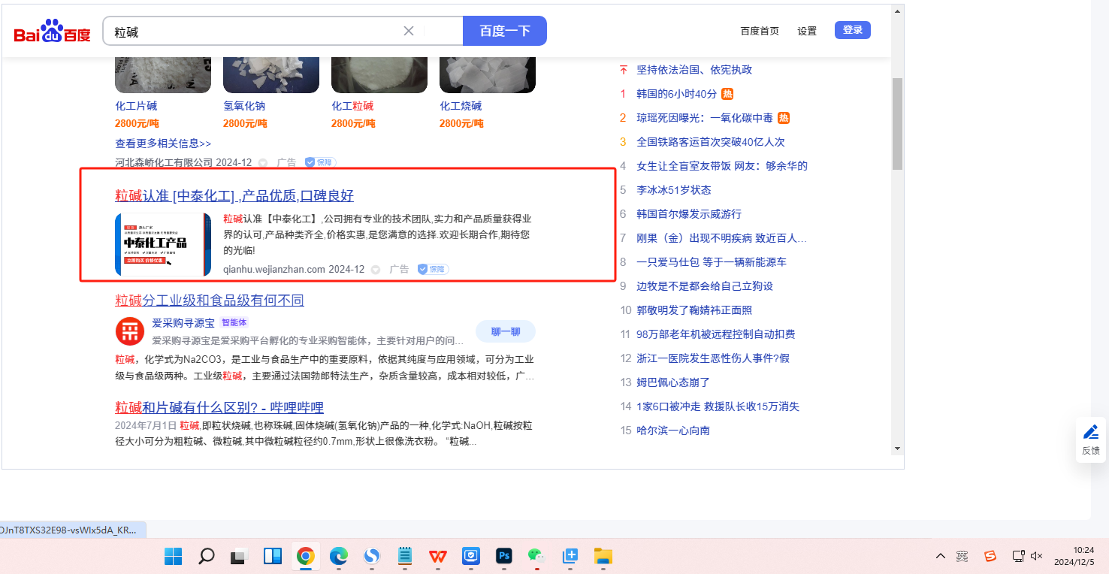Click the page's vertical scrollbar thumb
The width and height of the screenshot is (1109, 574).
897,124
